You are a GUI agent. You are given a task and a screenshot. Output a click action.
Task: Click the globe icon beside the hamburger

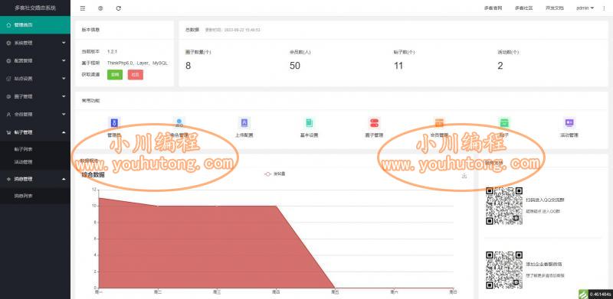tap(100, 8)
